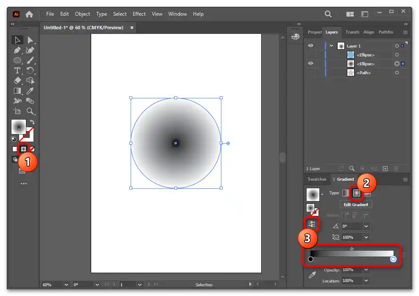
Task: Click Create New Layer icon
Action: (x=385, y=168)
